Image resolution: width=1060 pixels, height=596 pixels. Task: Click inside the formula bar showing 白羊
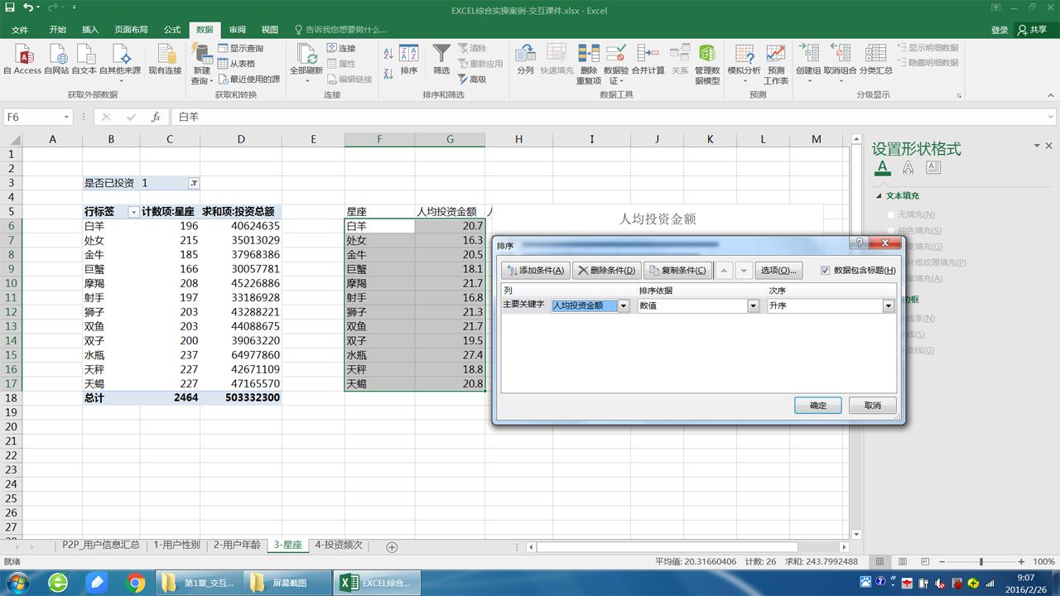tap(613, 118)
